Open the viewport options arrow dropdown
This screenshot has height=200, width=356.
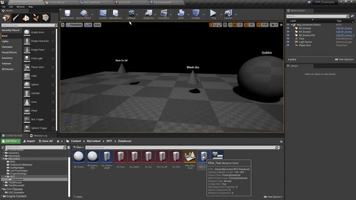[x=63, y=24]
